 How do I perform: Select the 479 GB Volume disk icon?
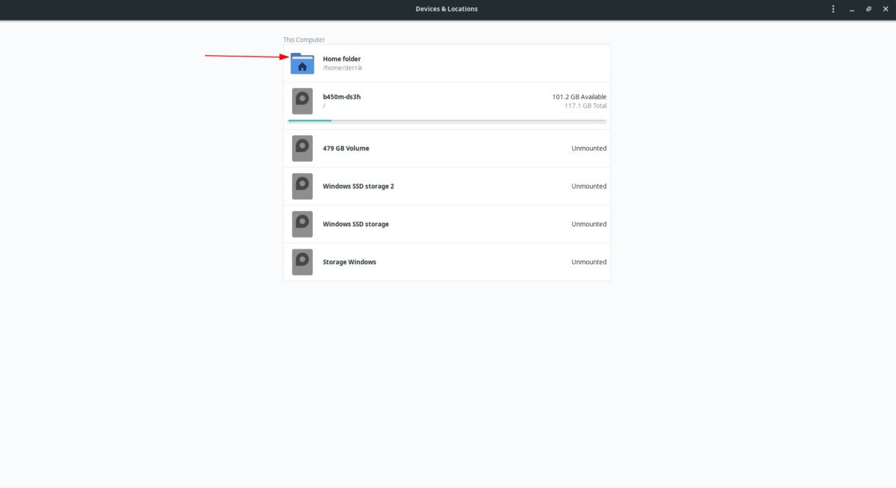tap(302, 148)
